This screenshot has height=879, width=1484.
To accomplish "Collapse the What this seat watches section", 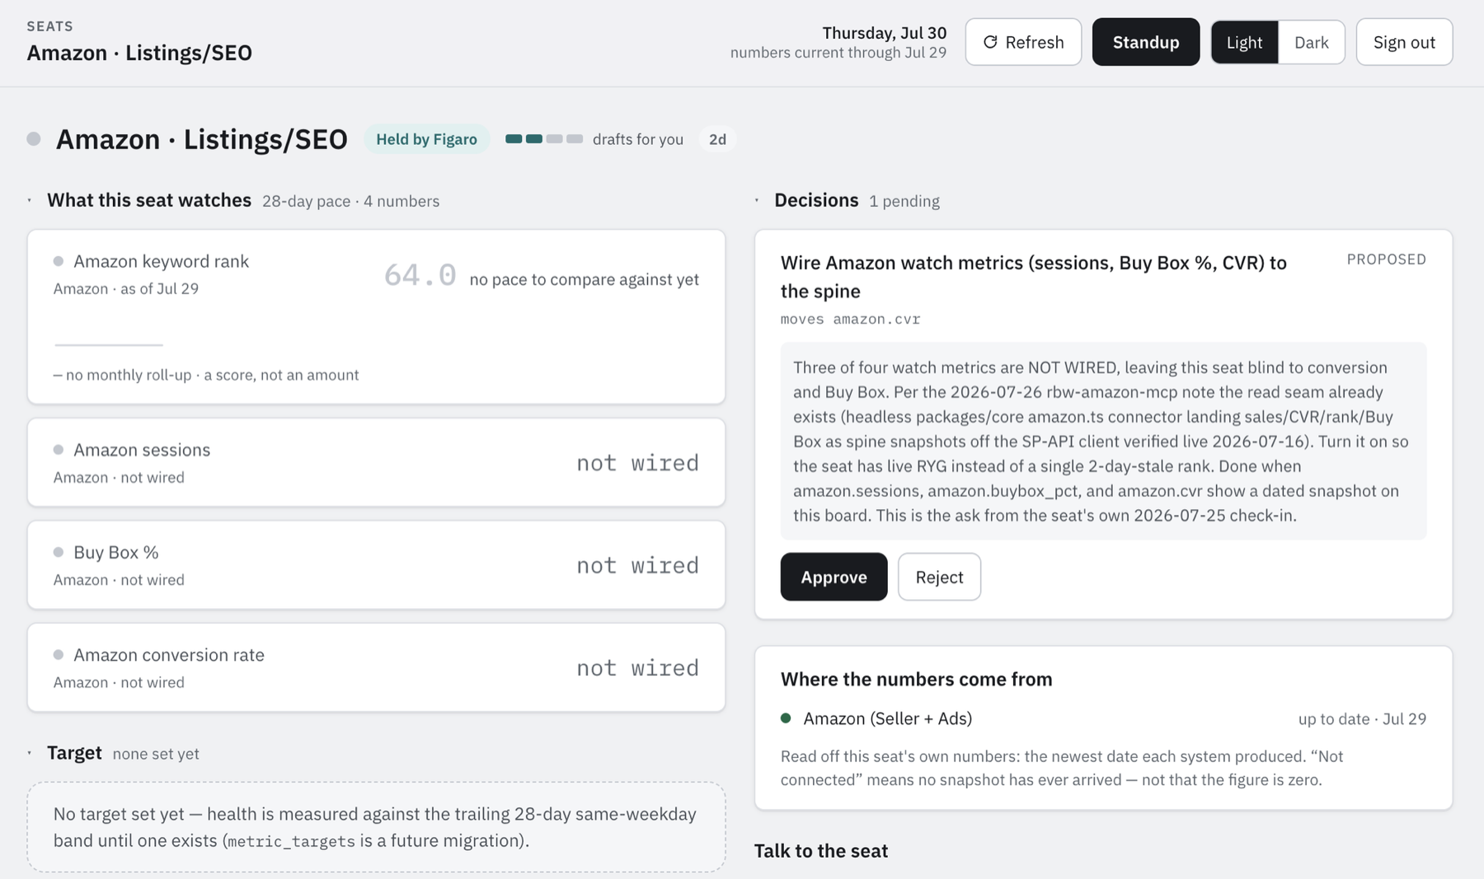I will 30,200.
